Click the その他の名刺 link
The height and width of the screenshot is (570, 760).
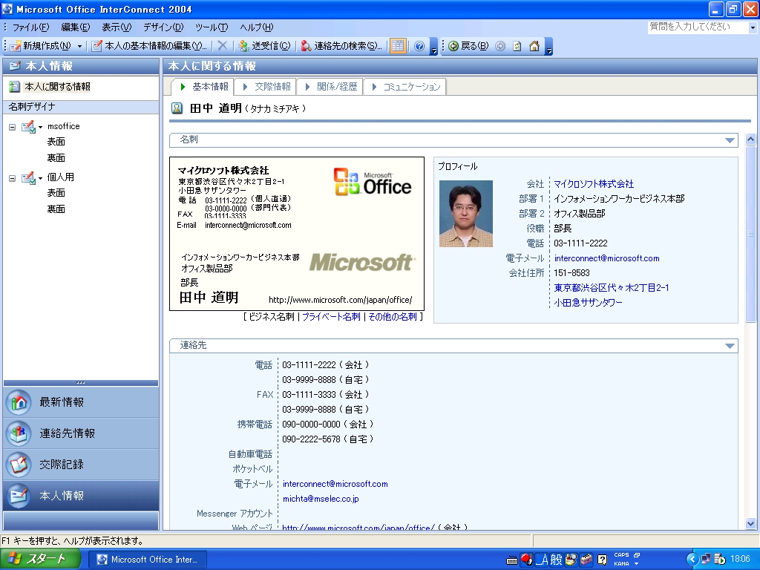[392, 317]
